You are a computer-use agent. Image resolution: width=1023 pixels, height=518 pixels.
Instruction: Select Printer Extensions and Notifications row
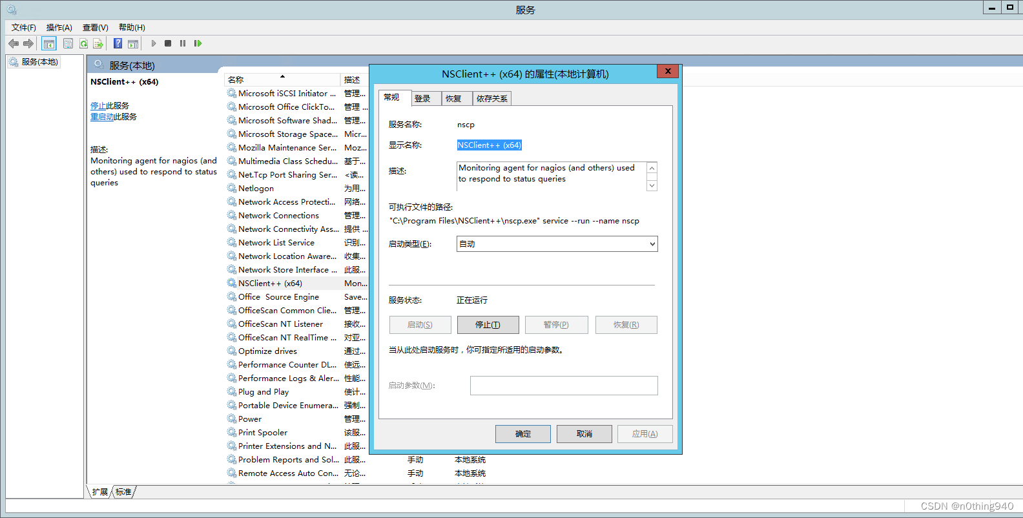click(x=296, y=446)
